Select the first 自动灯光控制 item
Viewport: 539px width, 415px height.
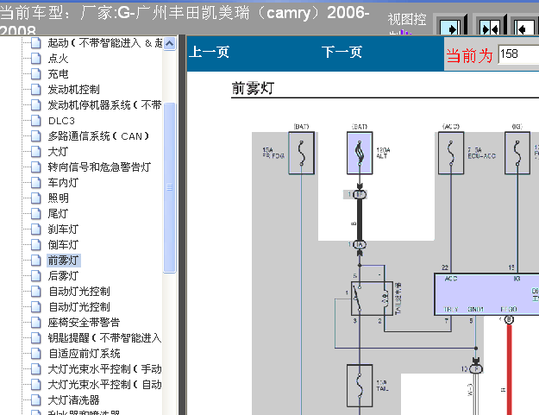pyautogui.click(x=79, y=292)
